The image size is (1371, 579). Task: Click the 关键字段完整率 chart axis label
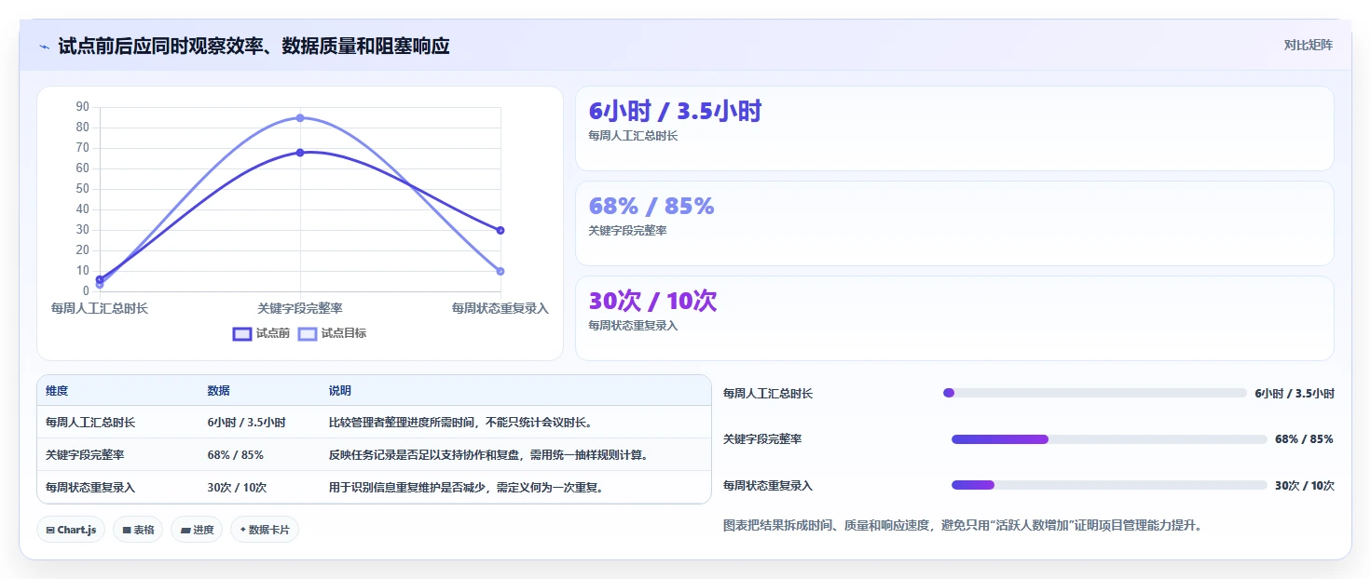[x=300, y=308]
